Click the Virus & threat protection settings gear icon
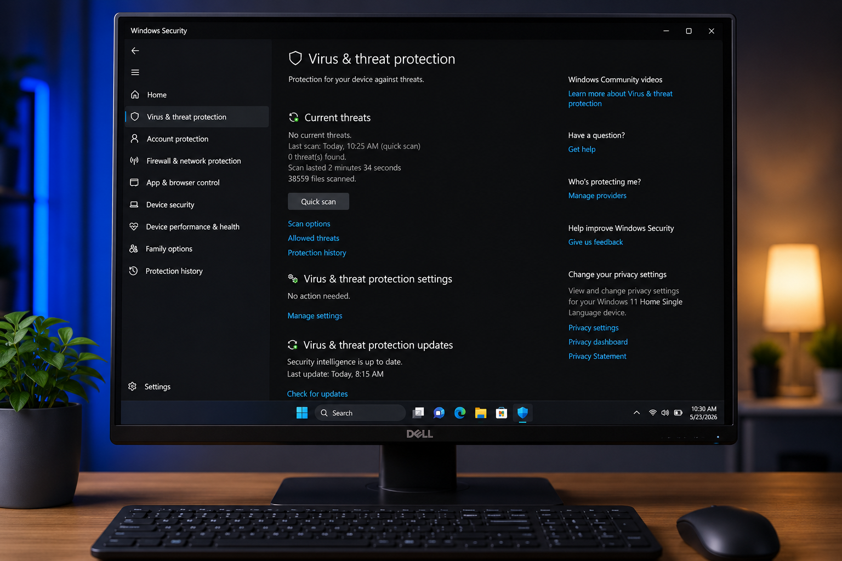 pos(293,279)
